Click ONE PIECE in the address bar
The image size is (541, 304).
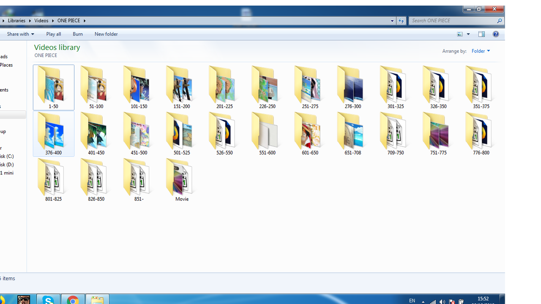69,21
